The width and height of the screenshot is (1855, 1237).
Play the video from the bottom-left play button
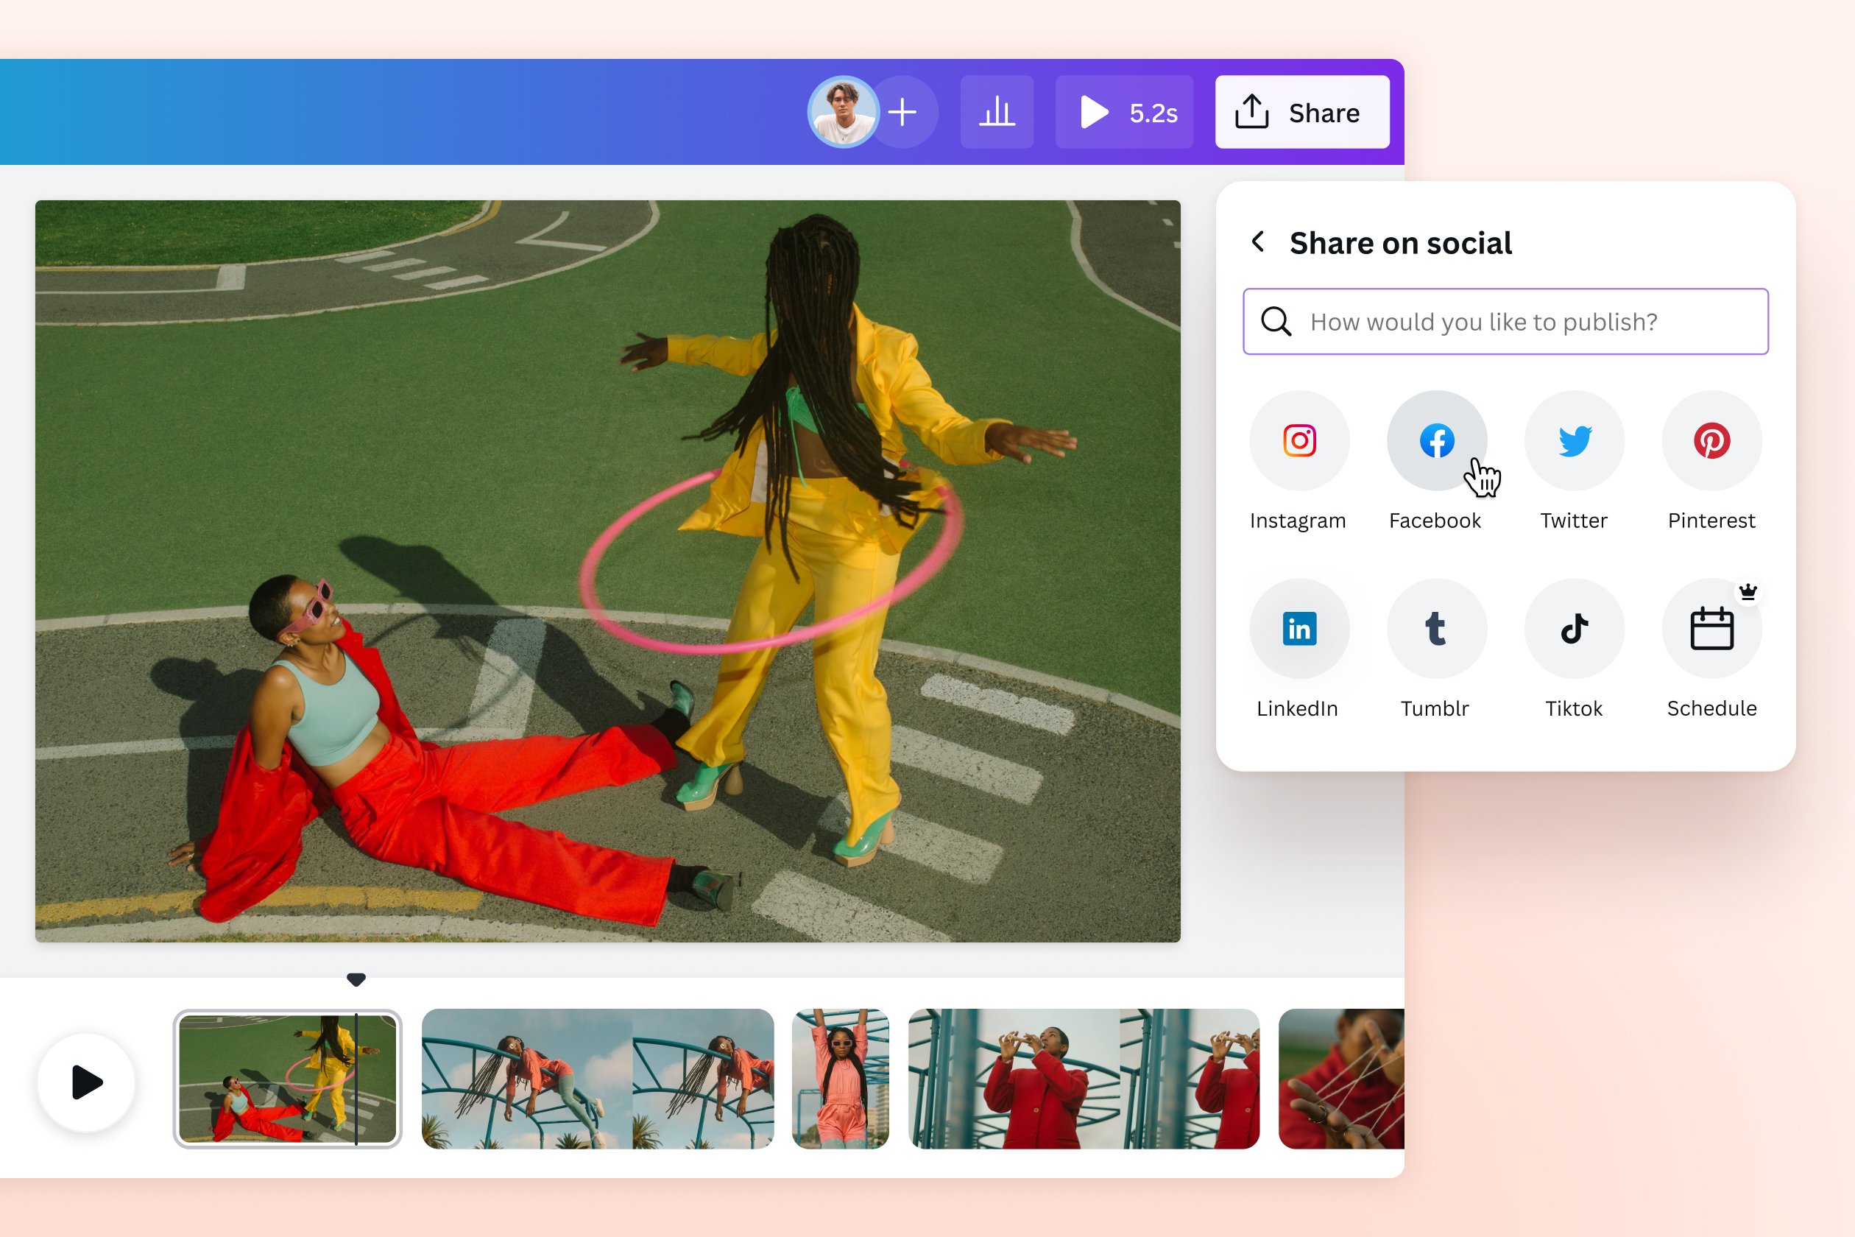(87, 1082)
